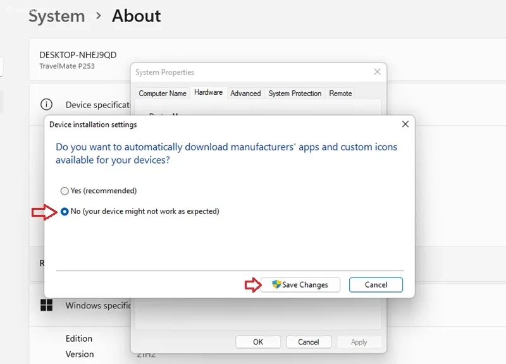Close the System Properties window
The height and width of the screenshot is (364, 506).
pyautogui.click(x=377, y=72)
